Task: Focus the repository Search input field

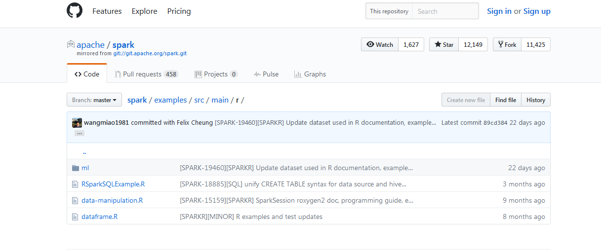Action: (445, 11)
